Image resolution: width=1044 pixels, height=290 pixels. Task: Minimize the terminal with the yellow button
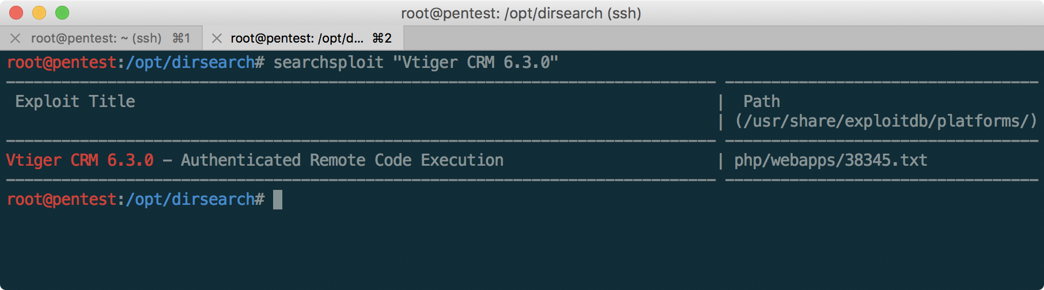coord(39,13)
